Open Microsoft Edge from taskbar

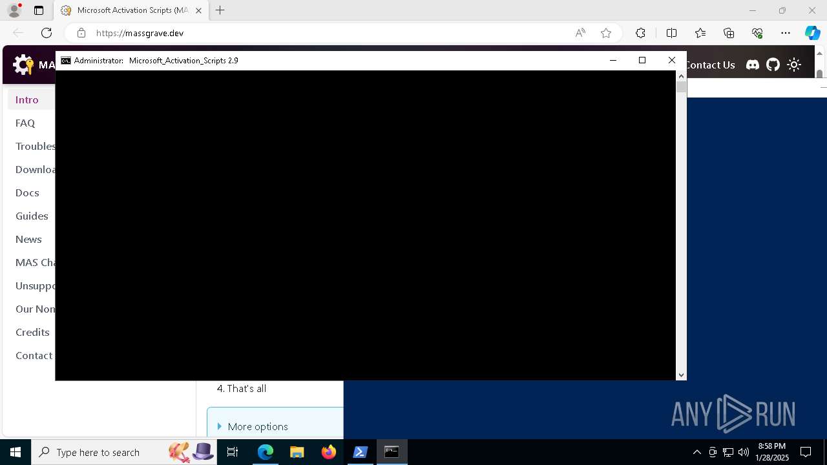(x=266, y=452)
